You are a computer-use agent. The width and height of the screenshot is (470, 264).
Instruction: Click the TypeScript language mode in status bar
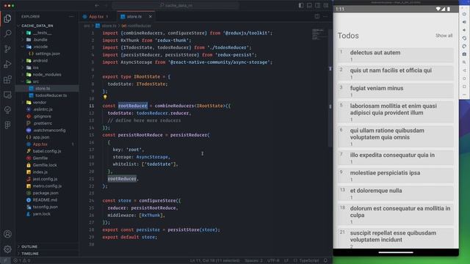(308, 260)
